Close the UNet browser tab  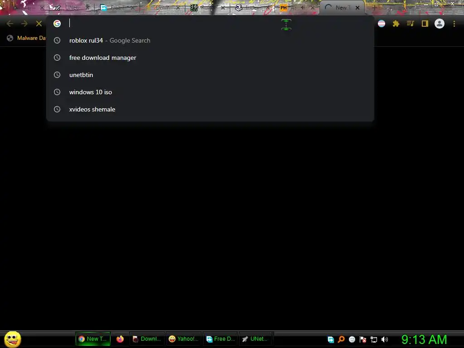[x=87, y=8]
